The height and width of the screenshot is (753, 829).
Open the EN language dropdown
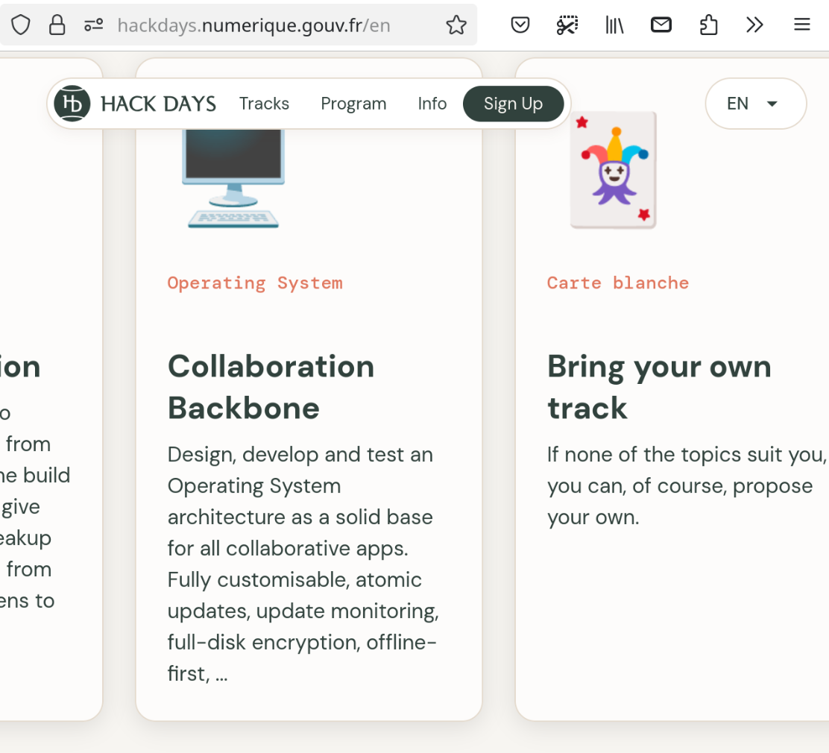click(755, 104)
